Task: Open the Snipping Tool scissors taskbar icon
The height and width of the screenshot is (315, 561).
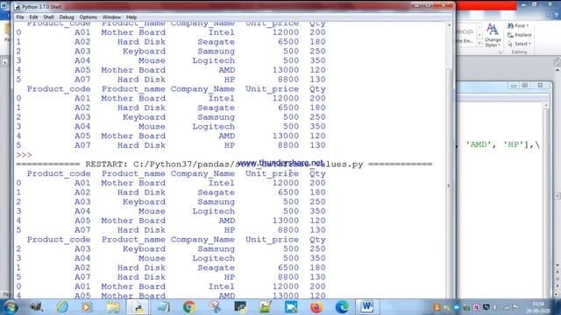Action: pos(215,307)
